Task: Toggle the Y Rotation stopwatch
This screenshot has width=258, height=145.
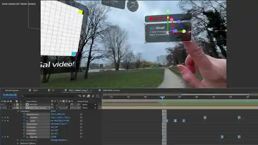Action: pos(24,130)
